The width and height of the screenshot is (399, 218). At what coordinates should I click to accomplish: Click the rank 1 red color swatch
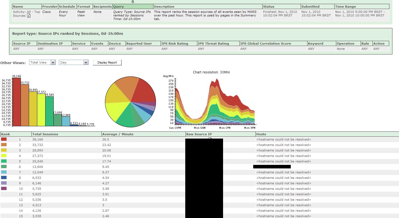4,139
